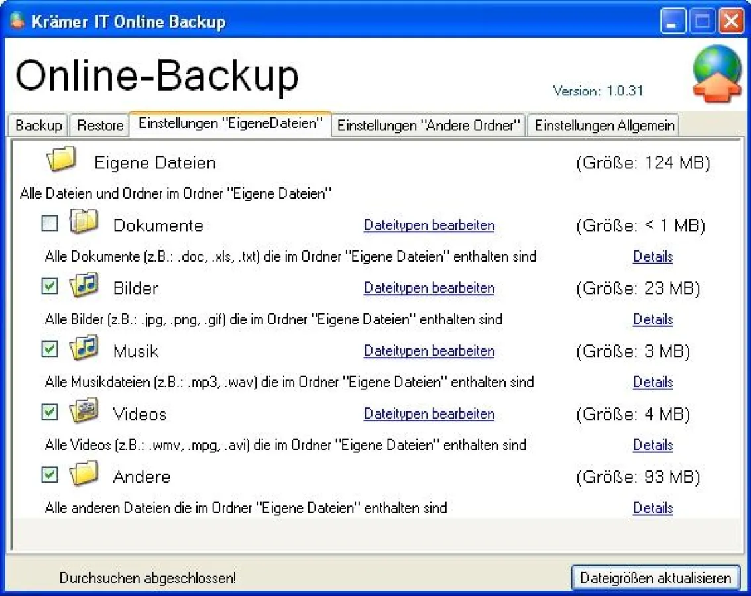Open the Einstellungen Allgemein tab
Screen dimensions: 751x596
(x=603, y=125)
